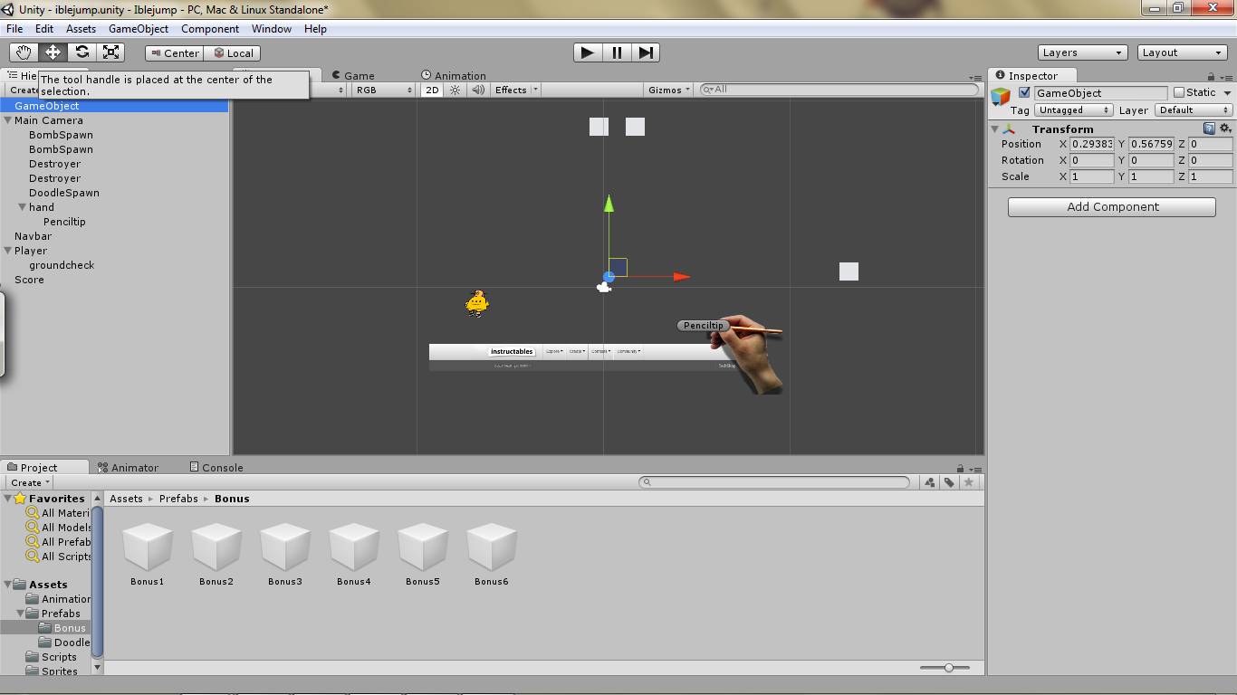This screenshot has height=695, width=1237.
Task: Switch to the Game tab
Action: (352, 76)
